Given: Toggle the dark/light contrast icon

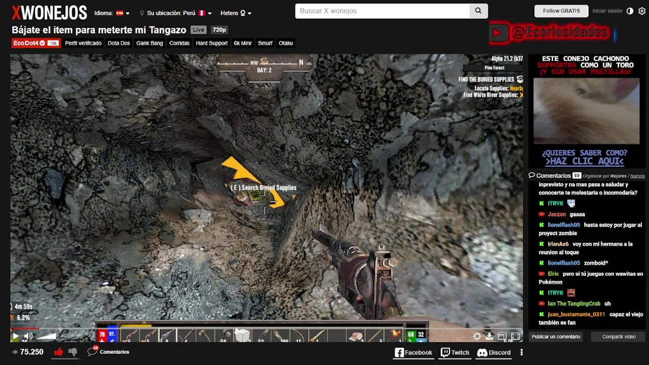Looking at the screenshot, I should pyautogui.click(x=630, y=11).
